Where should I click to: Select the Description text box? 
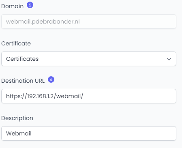[89, 133]
